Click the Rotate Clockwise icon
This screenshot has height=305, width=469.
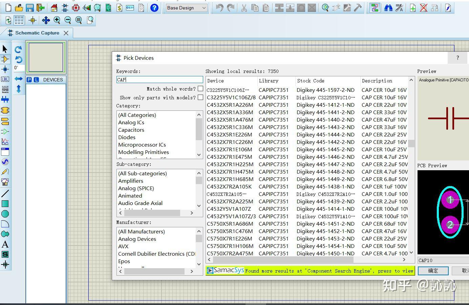pos(19,50)
